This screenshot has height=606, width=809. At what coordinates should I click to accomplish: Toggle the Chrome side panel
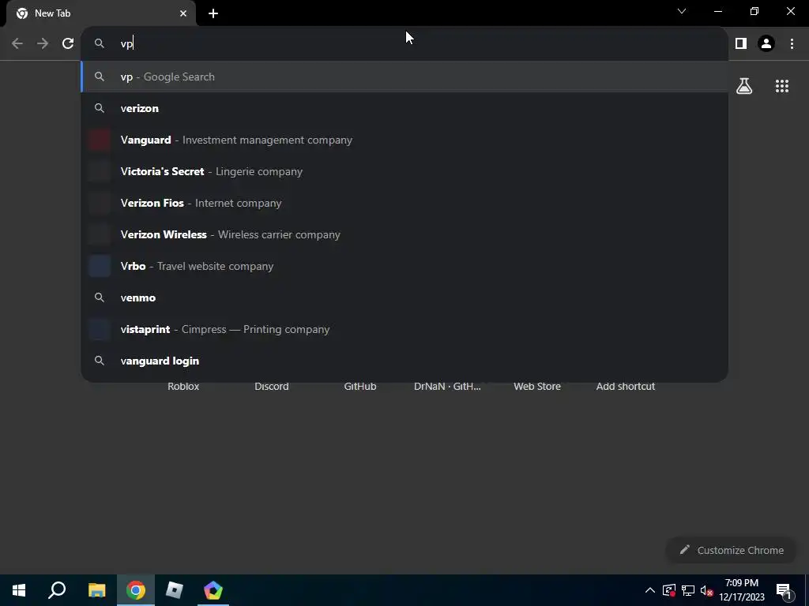coord(741,44)
